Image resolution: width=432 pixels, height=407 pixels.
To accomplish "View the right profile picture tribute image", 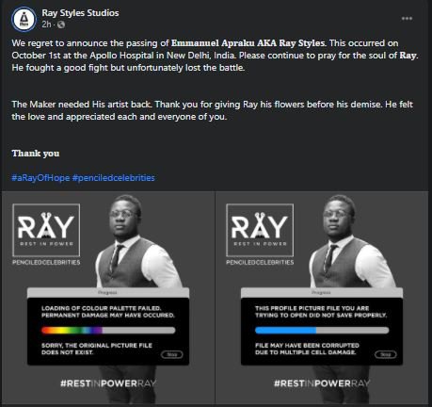I will point(322,298).
